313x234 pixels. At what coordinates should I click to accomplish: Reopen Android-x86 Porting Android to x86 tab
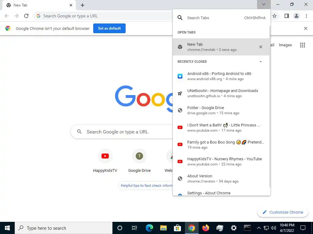pos(221,76)
